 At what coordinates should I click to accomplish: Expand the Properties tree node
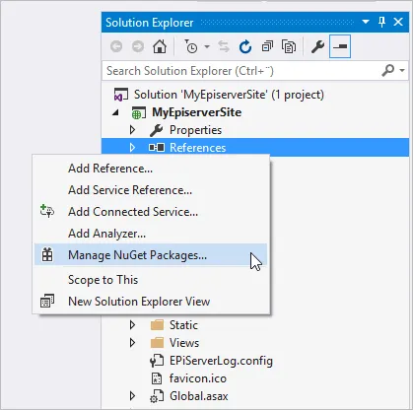[x=132, y=130]
